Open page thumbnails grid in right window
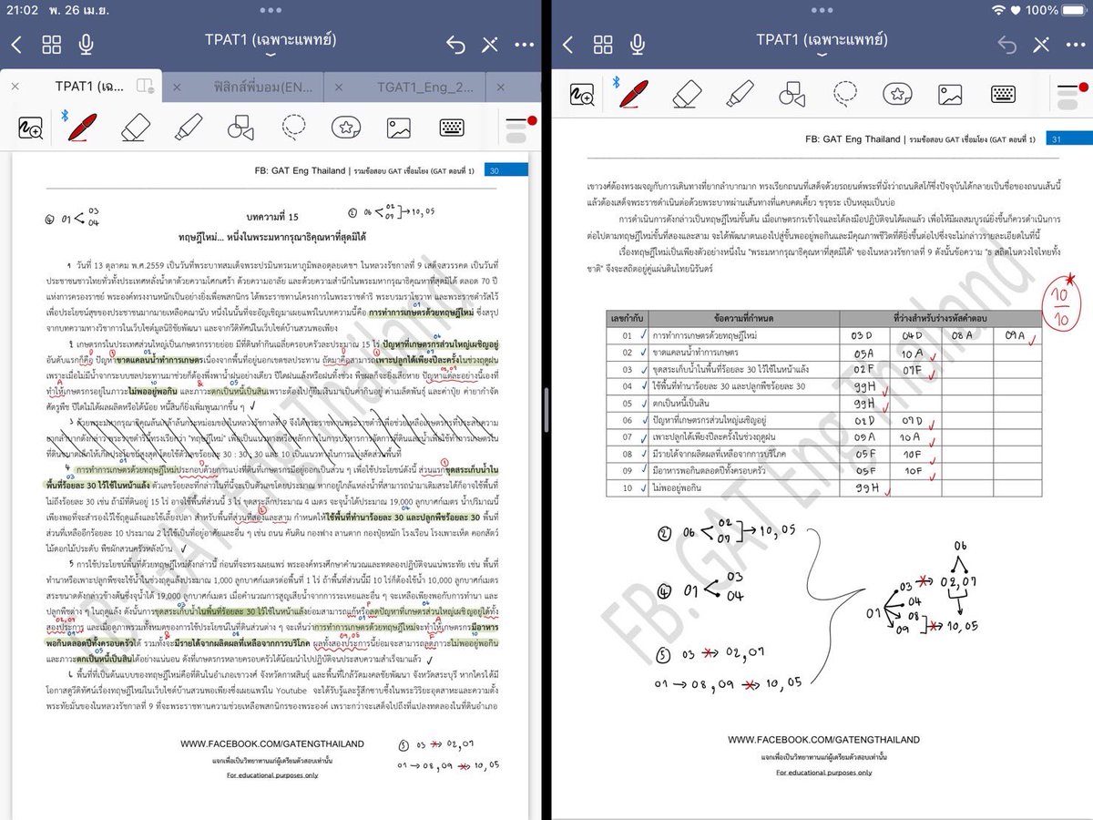1093x820 pixels. 602,45
